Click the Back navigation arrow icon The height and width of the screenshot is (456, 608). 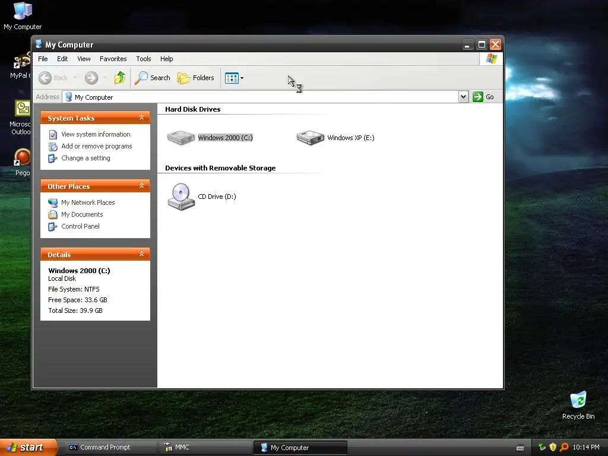coord(45,78)
